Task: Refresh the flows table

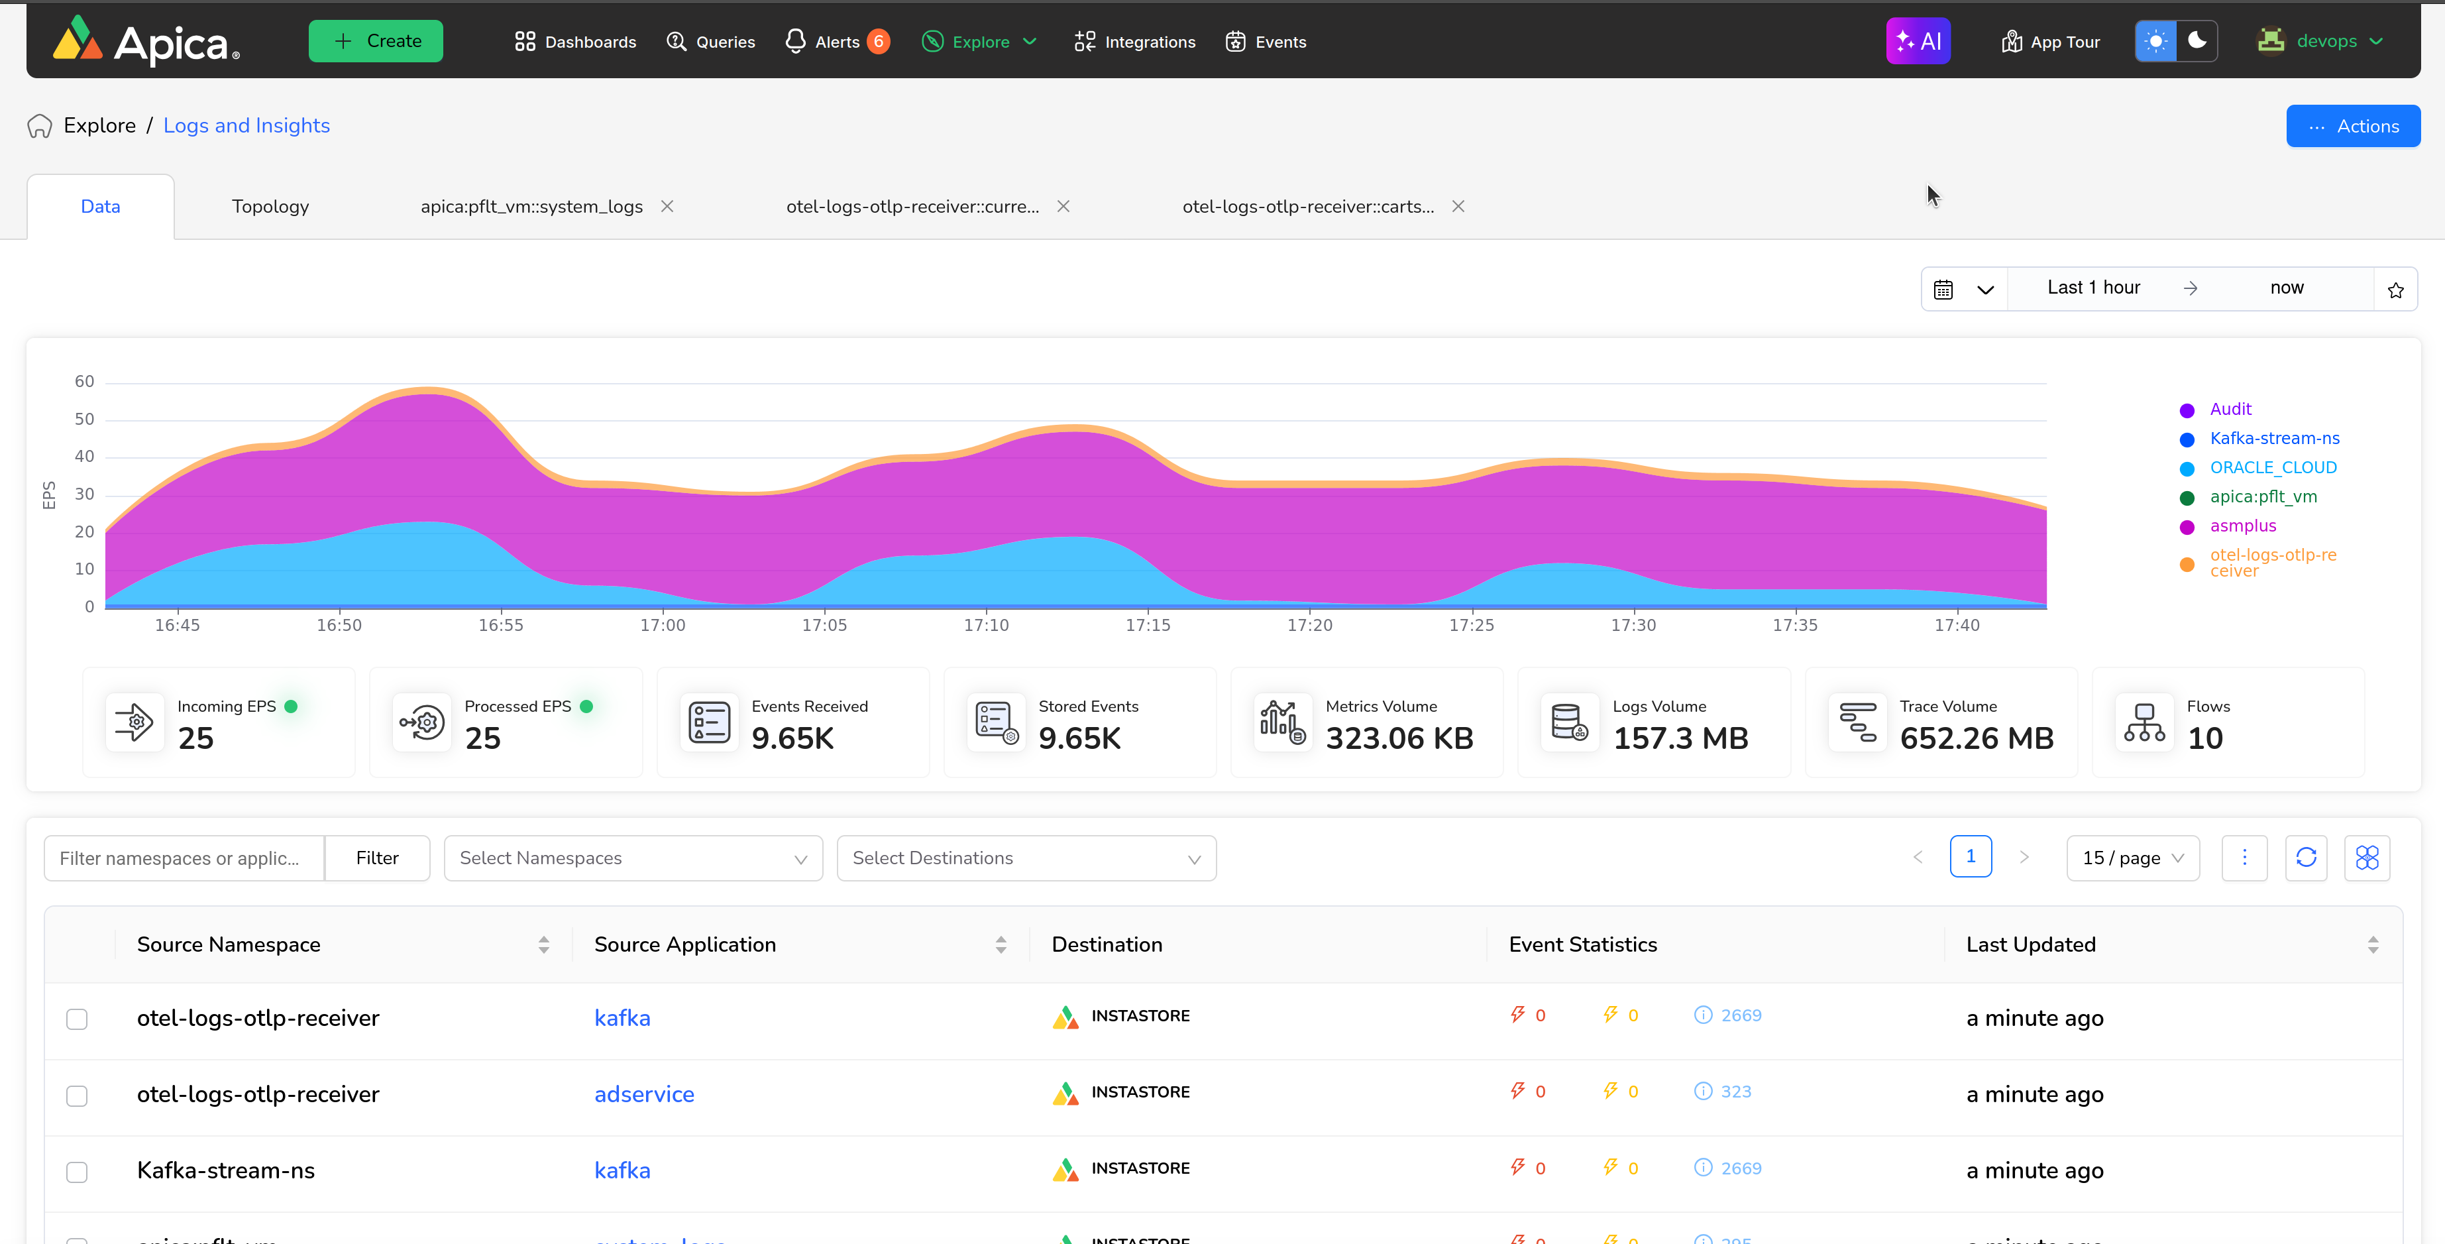Action: point(2305,858)
